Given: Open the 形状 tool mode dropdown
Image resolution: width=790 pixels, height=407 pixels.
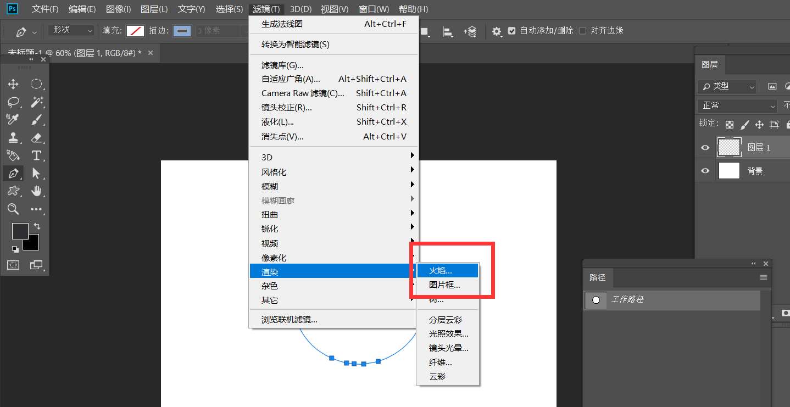Looking at the screenshot, I should click(x=70, y=31).
